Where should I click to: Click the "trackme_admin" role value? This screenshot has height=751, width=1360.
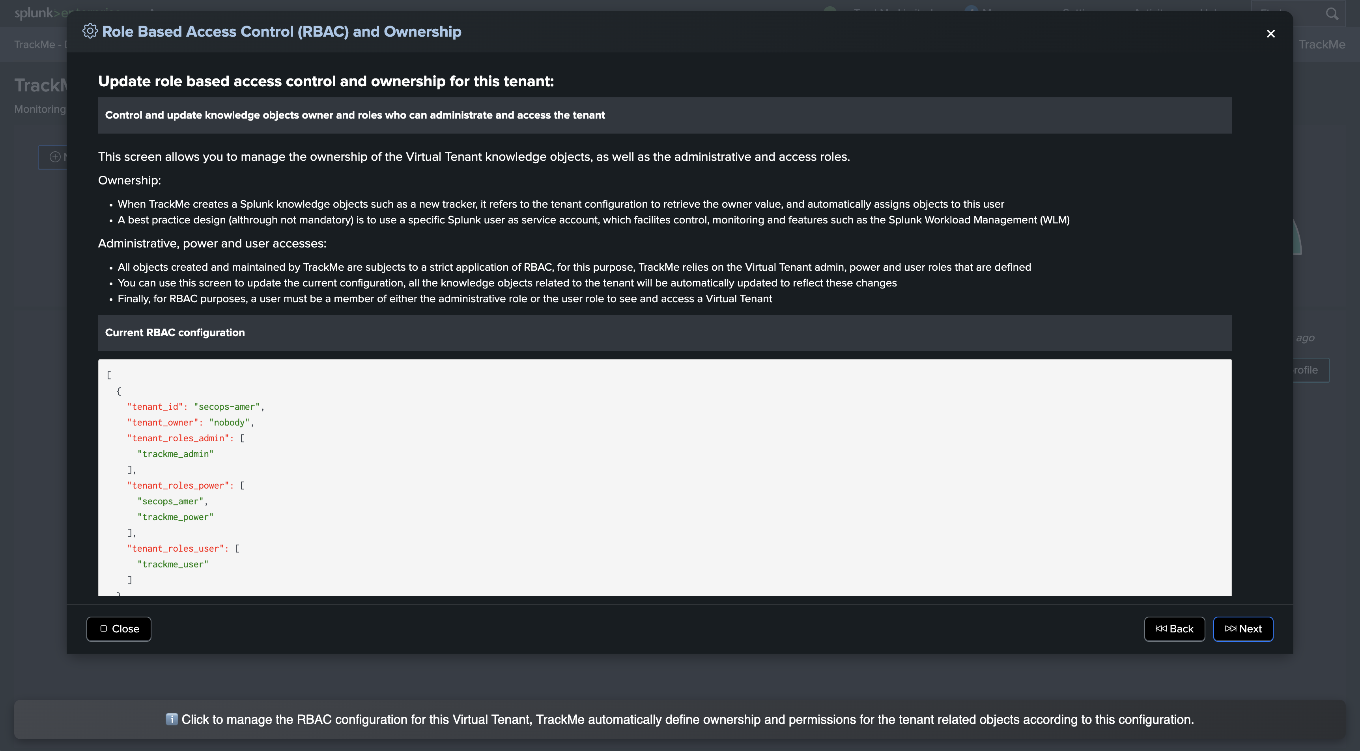175,454
